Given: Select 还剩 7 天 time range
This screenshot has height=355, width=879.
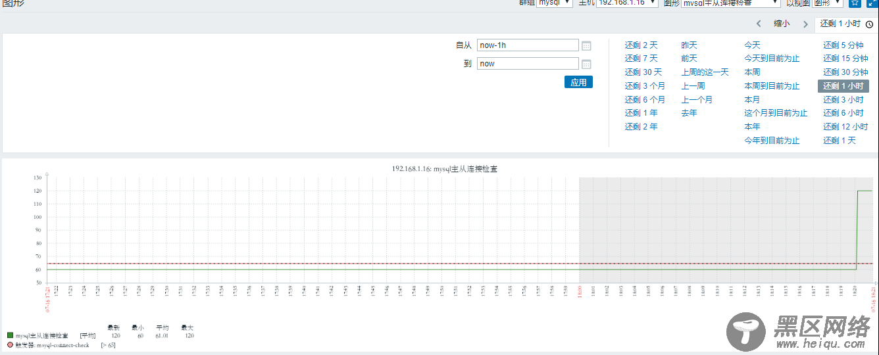Looking at the screenshot, I should pos(641,59).
